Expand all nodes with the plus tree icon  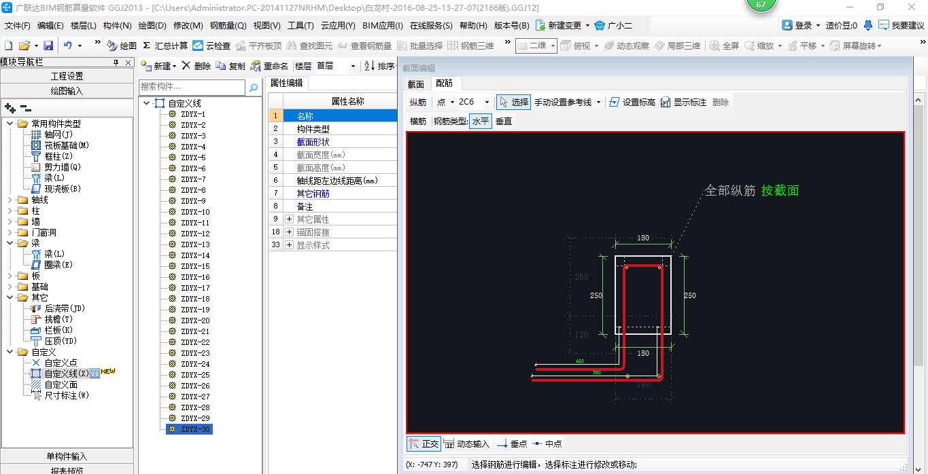click(10, 108)
